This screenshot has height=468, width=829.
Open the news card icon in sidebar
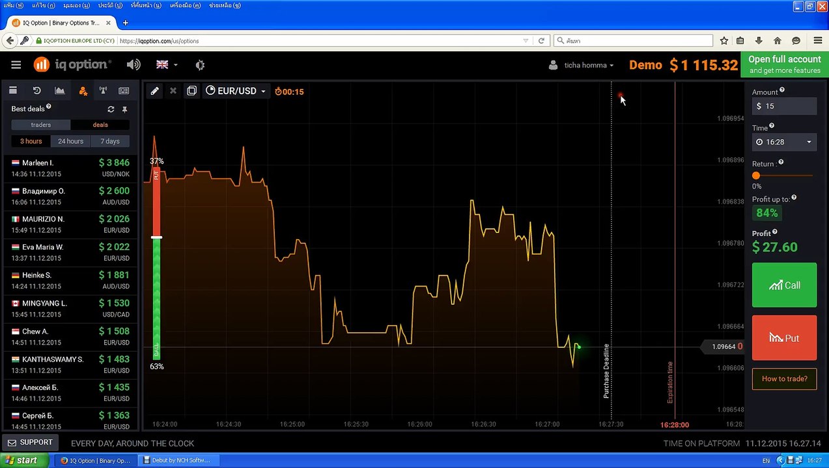click(124, 91)
